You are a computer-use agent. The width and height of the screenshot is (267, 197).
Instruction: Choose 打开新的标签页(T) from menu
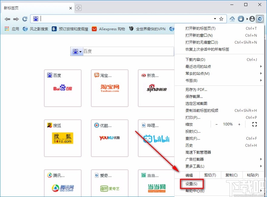(219, 28)
